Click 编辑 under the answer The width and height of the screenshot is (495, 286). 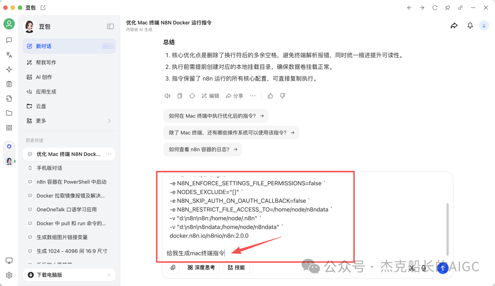(x=210, y=96)
